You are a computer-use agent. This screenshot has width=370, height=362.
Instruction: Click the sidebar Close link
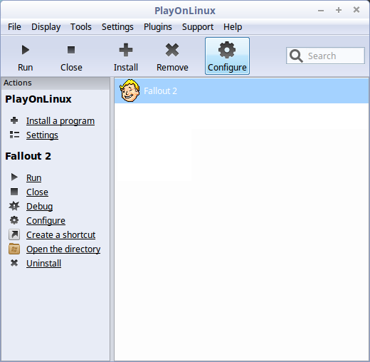click(x=37, y=192)
